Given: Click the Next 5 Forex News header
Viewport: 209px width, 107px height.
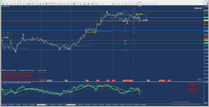Looking at the screenshot, I should tap(9, 70).
